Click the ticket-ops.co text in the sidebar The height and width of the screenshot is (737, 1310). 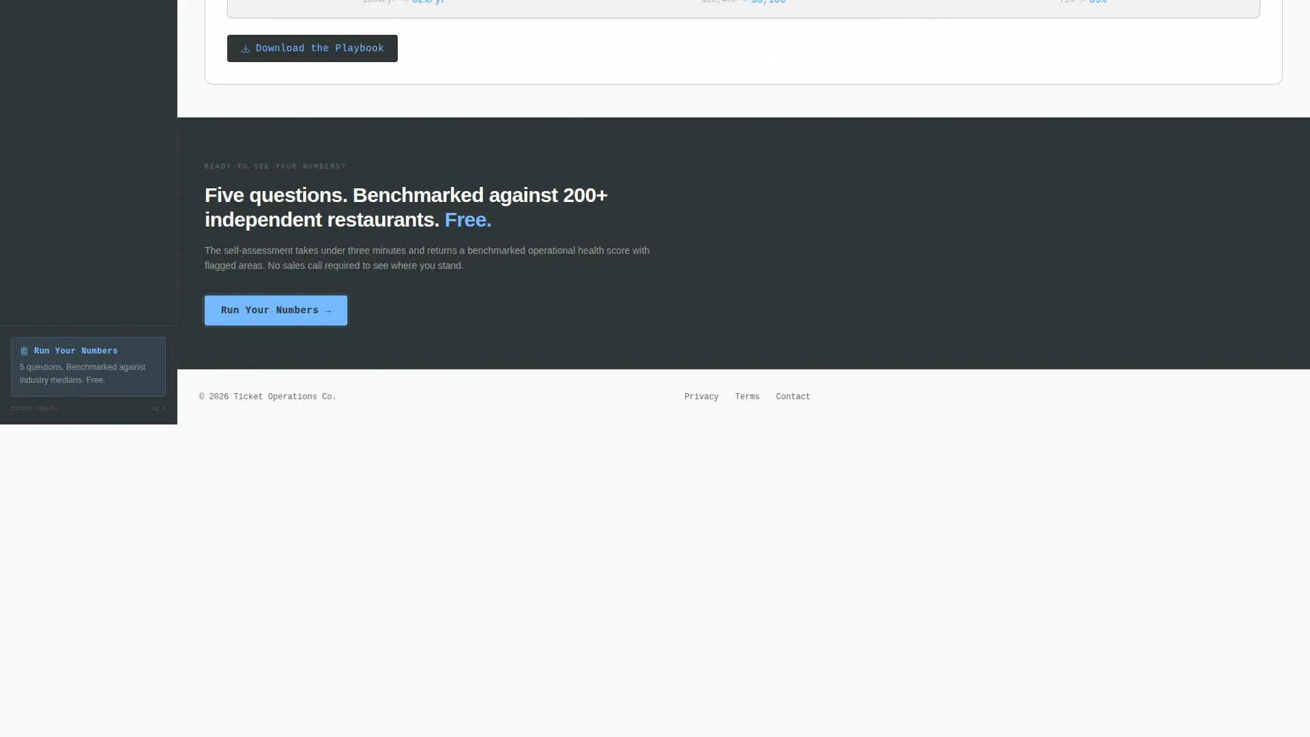(35, 409)
